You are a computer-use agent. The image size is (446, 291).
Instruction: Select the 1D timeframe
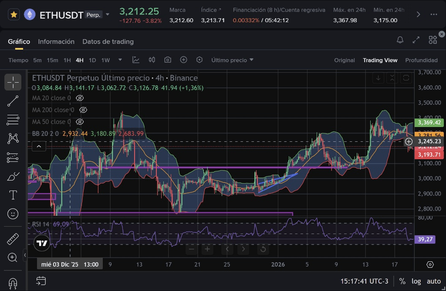click(x=92, y=60)
